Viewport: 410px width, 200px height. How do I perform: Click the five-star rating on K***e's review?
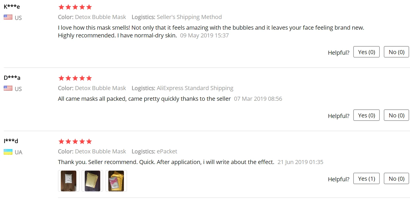pyautogui.click(x=75, y=7)
